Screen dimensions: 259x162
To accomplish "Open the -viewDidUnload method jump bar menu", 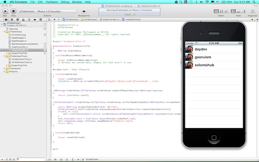I will pos(131,20).
